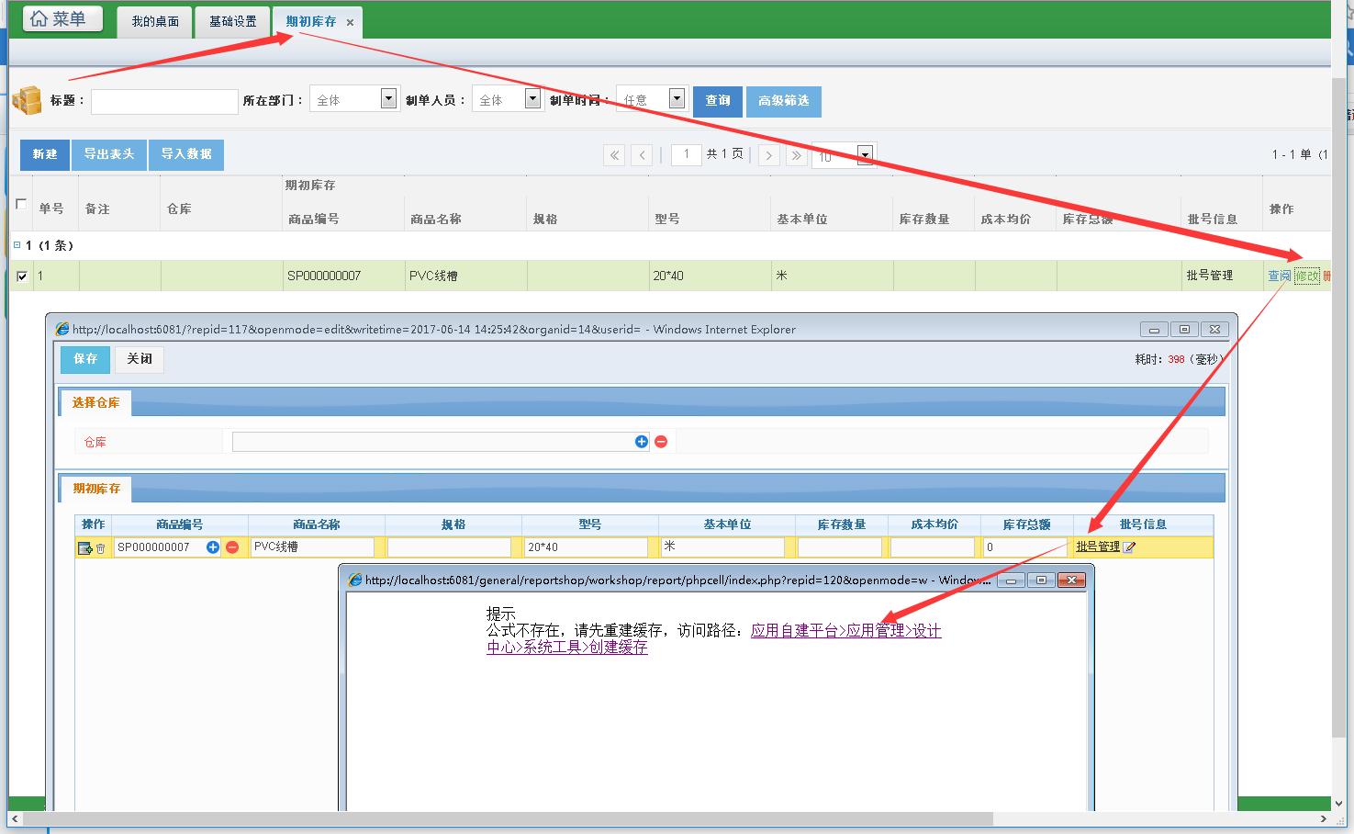The image size is (1354, 834).
Task: Click the vertical scrollbar down arrow
Action: pos(1338,803)
